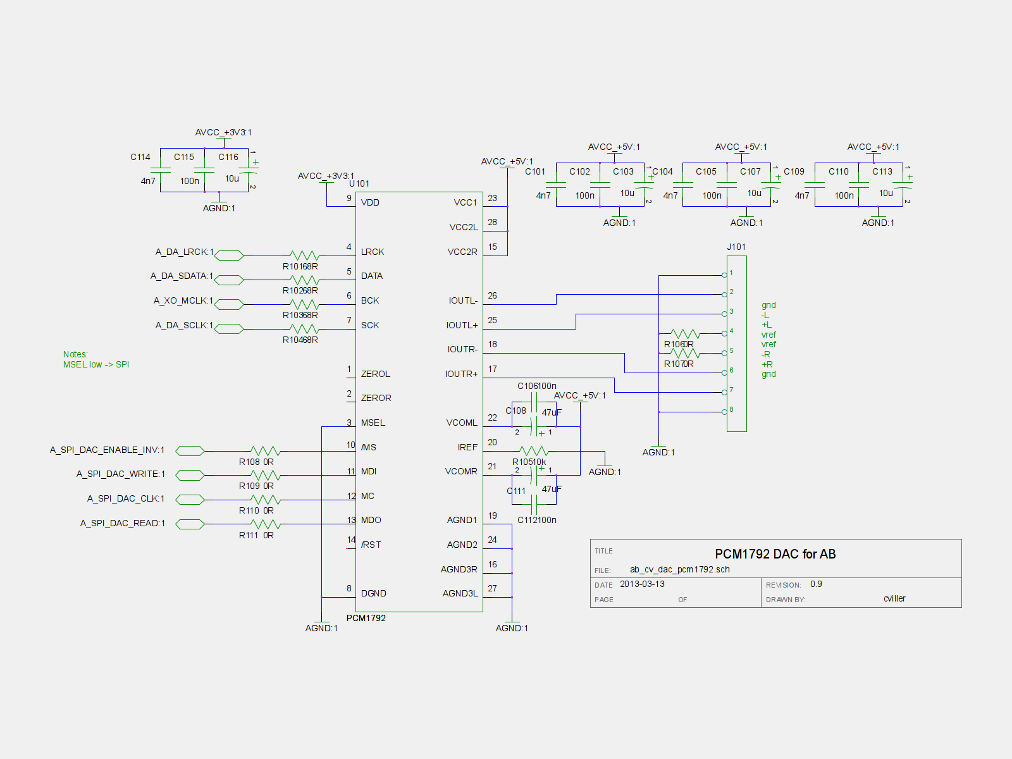Select the VDD pin 9 label

[x=370, y=202]
